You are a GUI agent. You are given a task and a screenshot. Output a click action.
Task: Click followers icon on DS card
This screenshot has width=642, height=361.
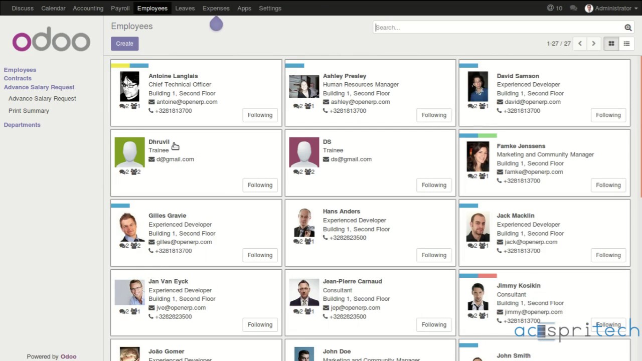[x=310, y=171]
